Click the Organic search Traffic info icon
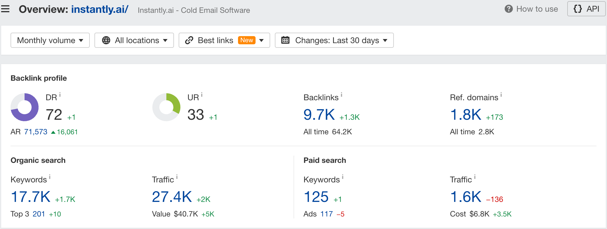This screenshot has width=607, height=229. click(177, 177)
